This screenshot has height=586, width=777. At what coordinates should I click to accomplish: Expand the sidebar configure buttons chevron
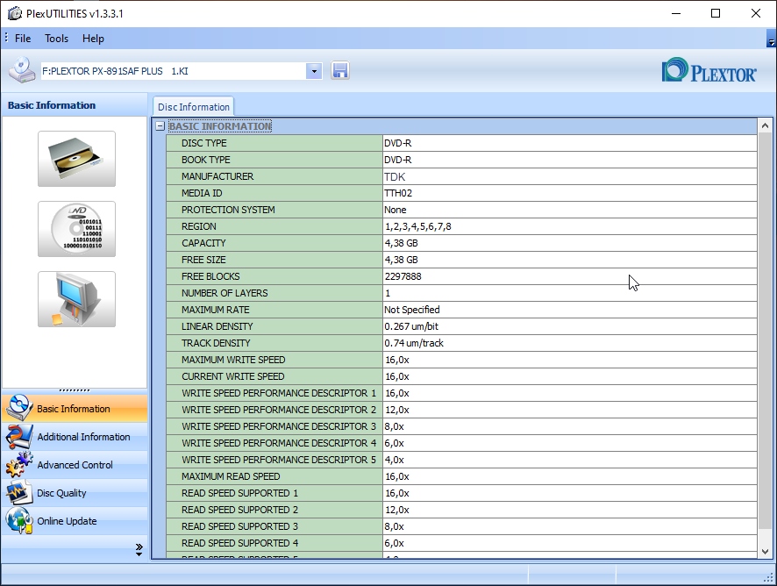[139, 549]
